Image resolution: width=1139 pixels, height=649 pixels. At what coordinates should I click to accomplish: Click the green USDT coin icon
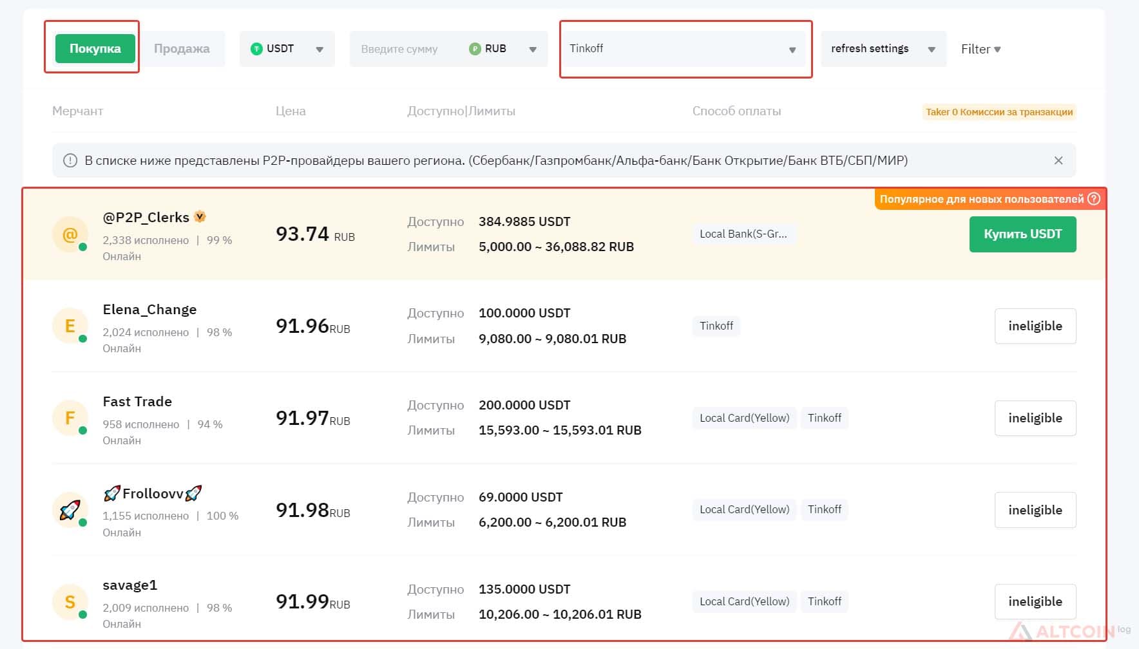(256, 49)
